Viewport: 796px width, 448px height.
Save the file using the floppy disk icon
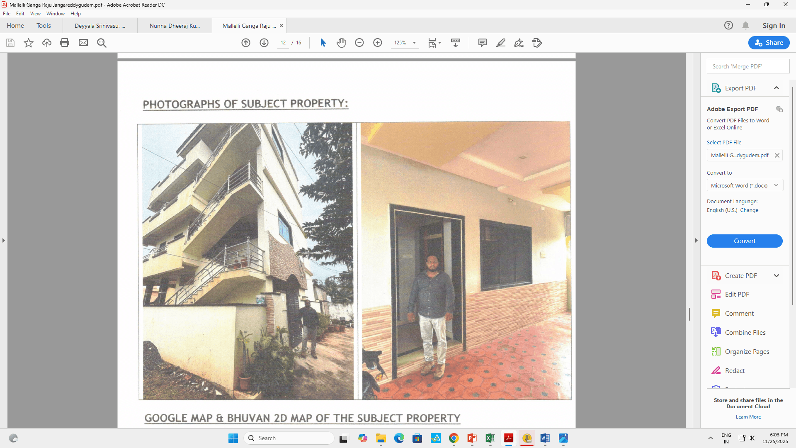[10, 43]
